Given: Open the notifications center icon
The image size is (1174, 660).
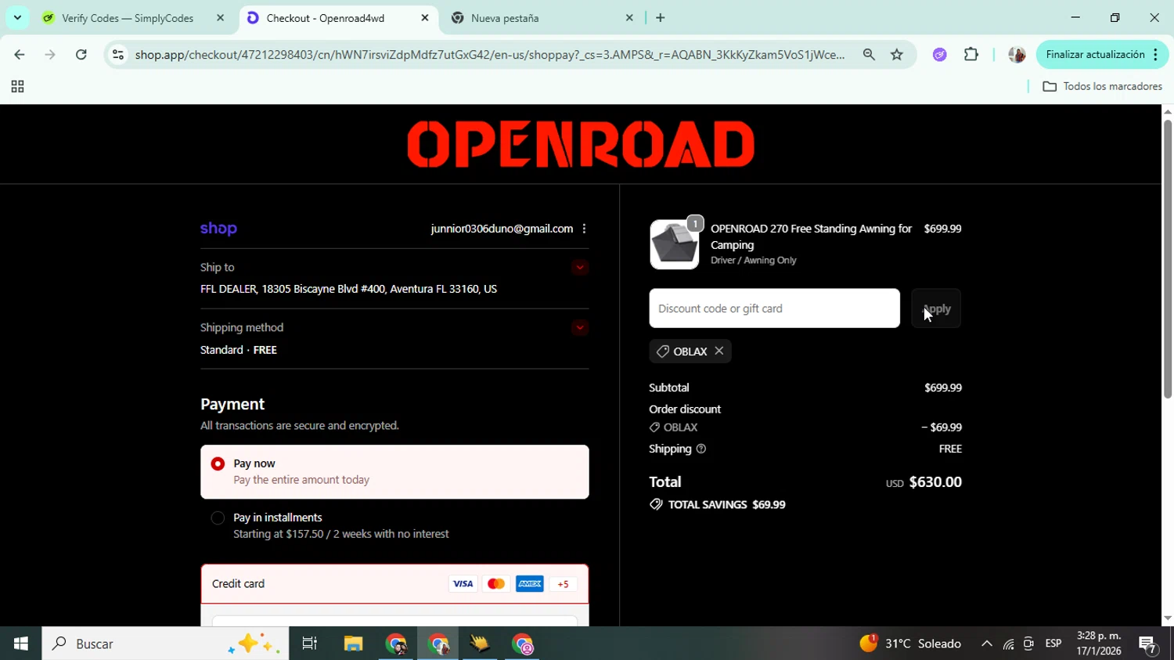Looking at the screenshot, I should click(x=1148, y=644).
